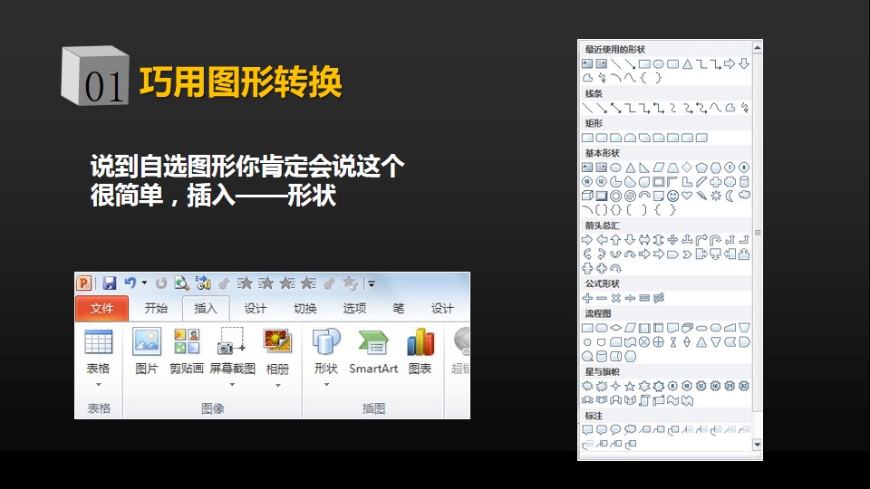Click the SmartArt icon
870x489 pixels.
373,350
